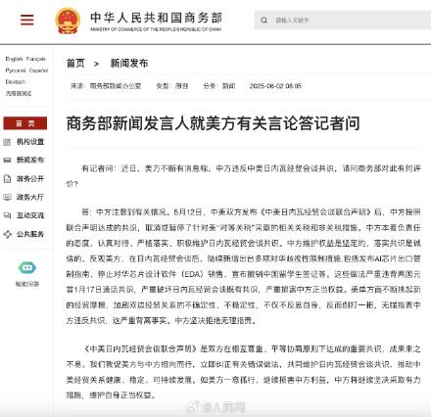Open 新闻发布 sidebar menu item
The width and height of the screenshot is (431, 417).
[30, 161]
